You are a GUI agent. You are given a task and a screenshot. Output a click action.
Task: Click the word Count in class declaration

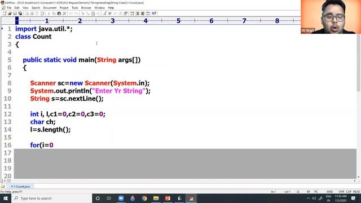point(42,37)
